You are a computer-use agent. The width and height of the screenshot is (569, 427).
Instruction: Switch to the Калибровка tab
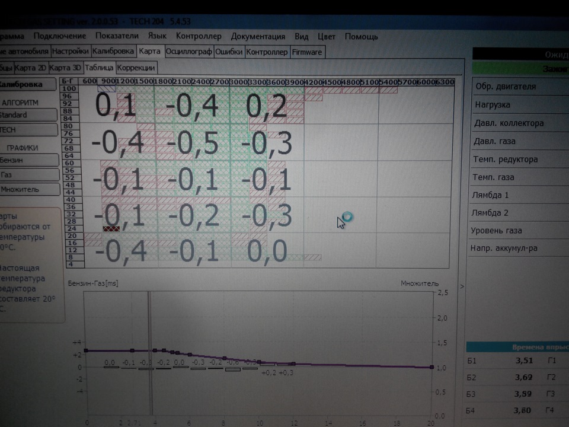tap(113, 51)
